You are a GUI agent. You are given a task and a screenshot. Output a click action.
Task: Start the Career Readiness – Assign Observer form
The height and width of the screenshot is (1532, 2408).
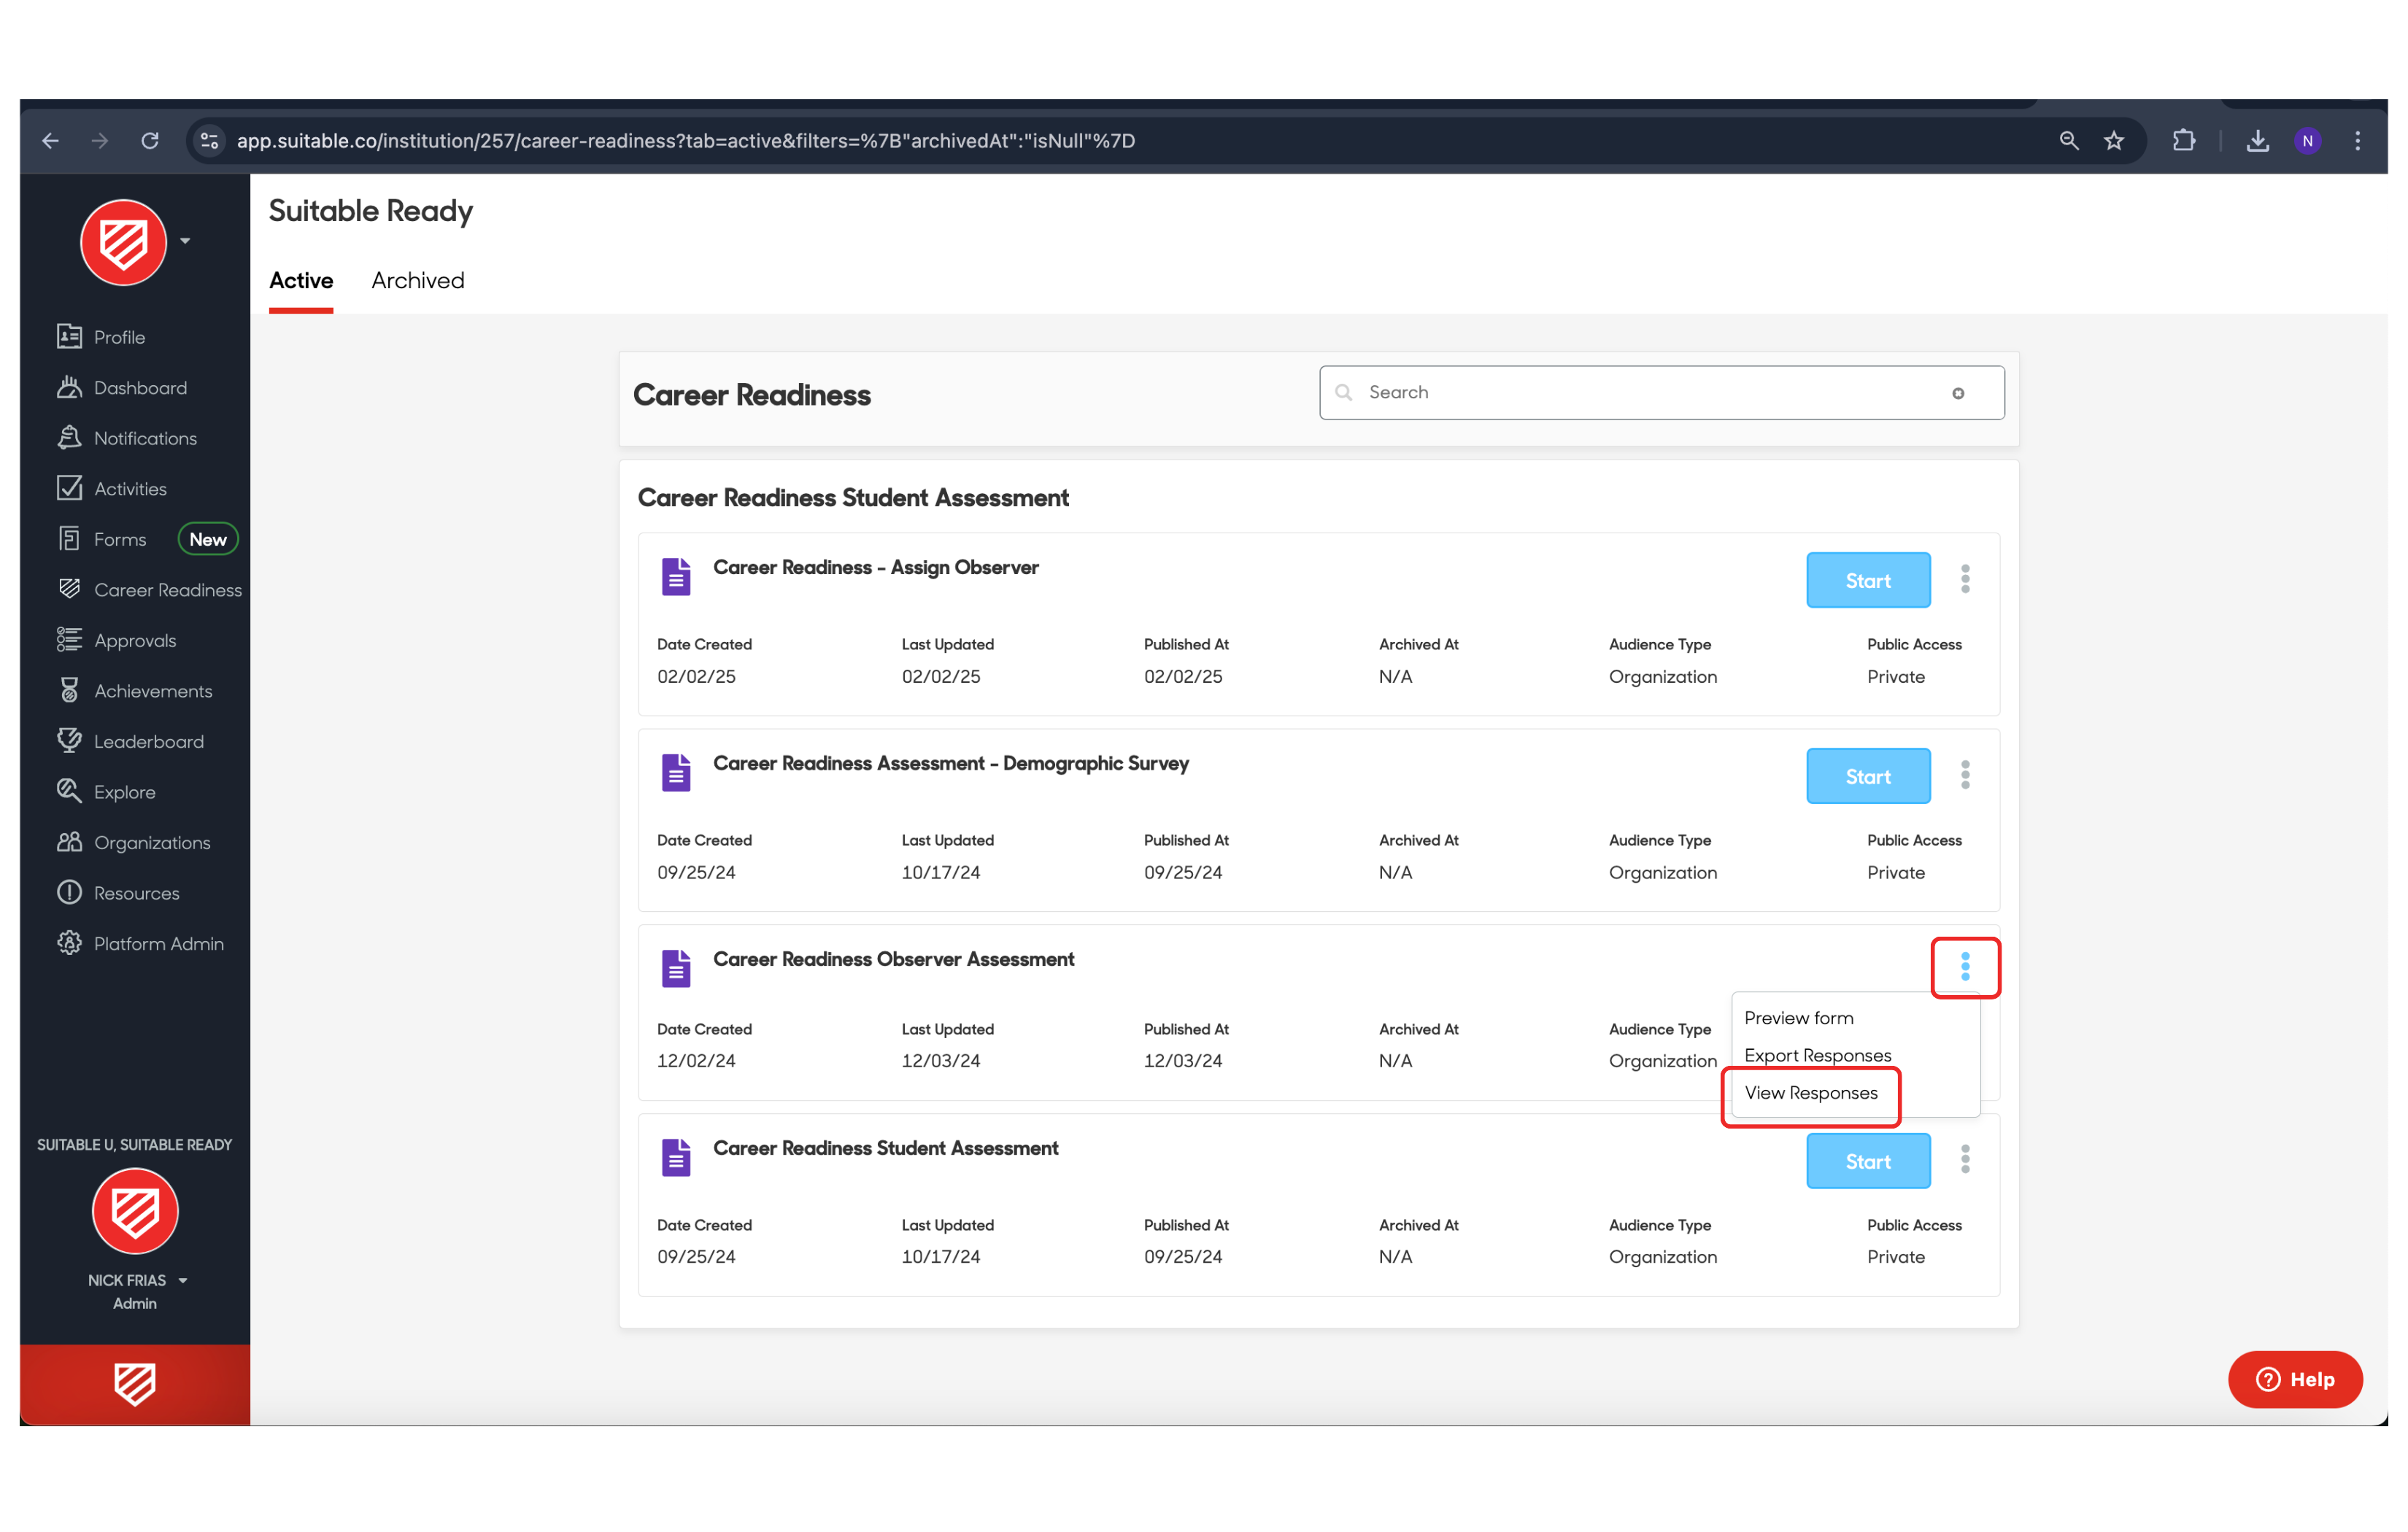coord(1868,580)
